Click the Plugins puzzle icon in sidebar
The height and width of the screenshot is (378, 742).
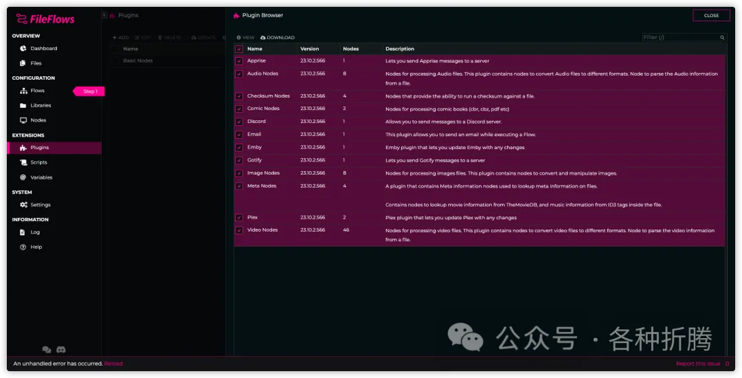coord(23,148)
